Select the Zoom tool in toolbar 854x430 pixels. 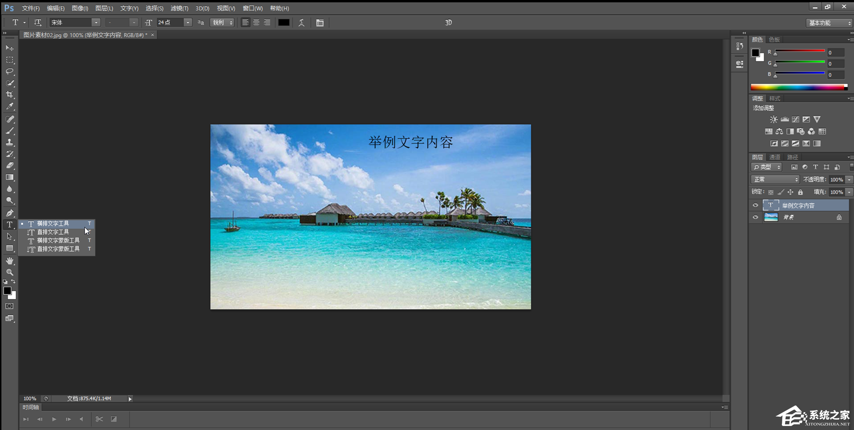[x=10, y=272]
